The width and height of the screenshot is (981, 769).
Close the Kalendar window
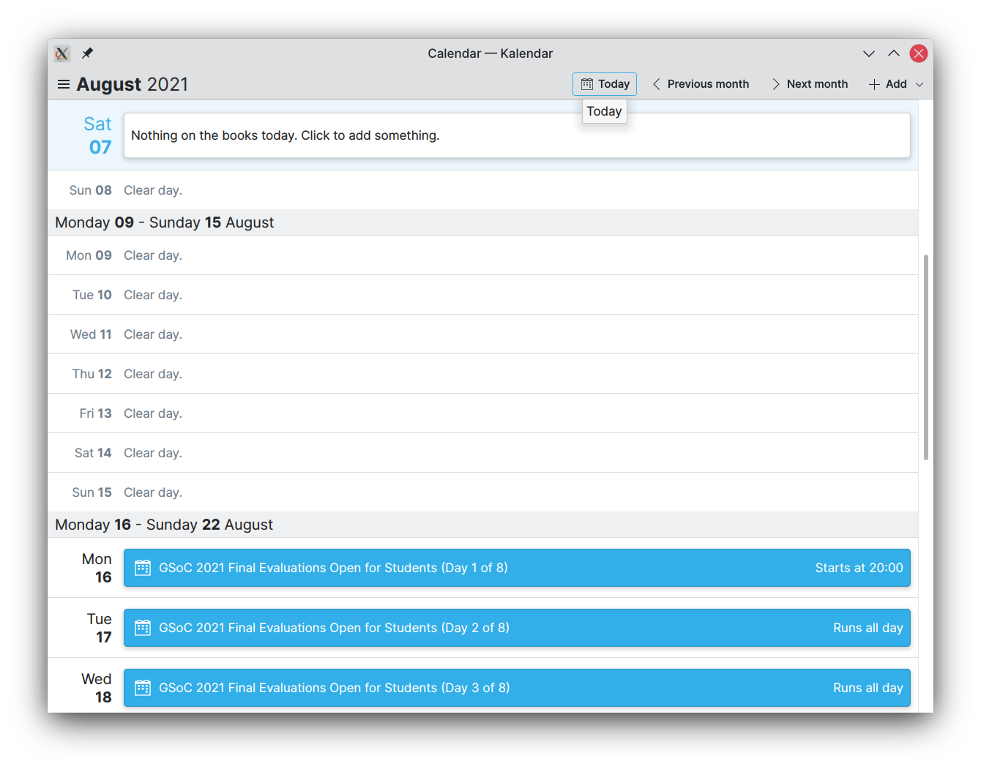(x=919, y=53)
